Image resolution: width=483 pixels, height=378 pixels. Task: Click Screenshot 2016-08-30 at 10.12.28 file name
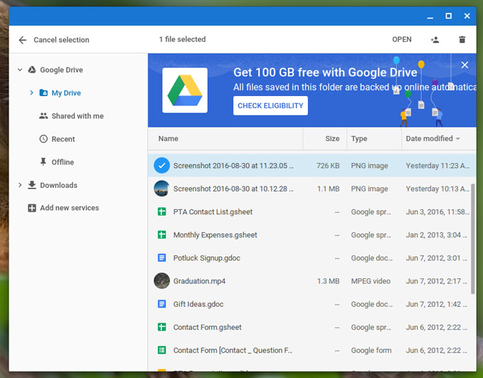[x=233, y=189]
